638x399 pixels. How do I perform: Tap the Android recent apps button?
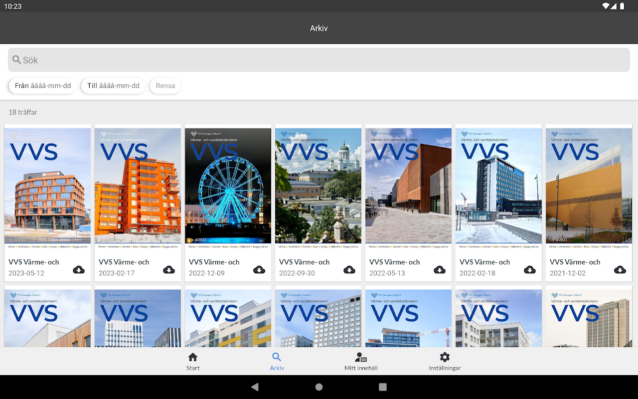click(x=383, y=387)
